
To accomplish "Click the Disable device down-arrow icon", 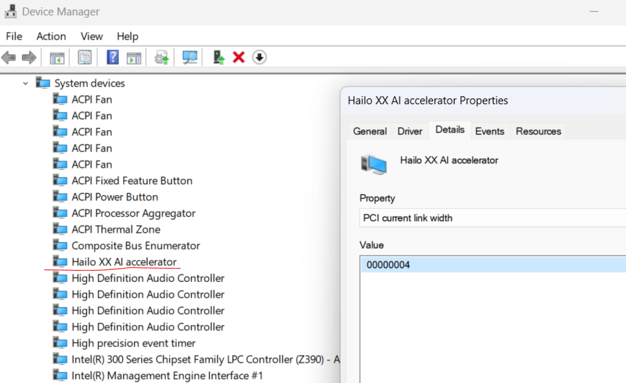I will click(259, 57).
